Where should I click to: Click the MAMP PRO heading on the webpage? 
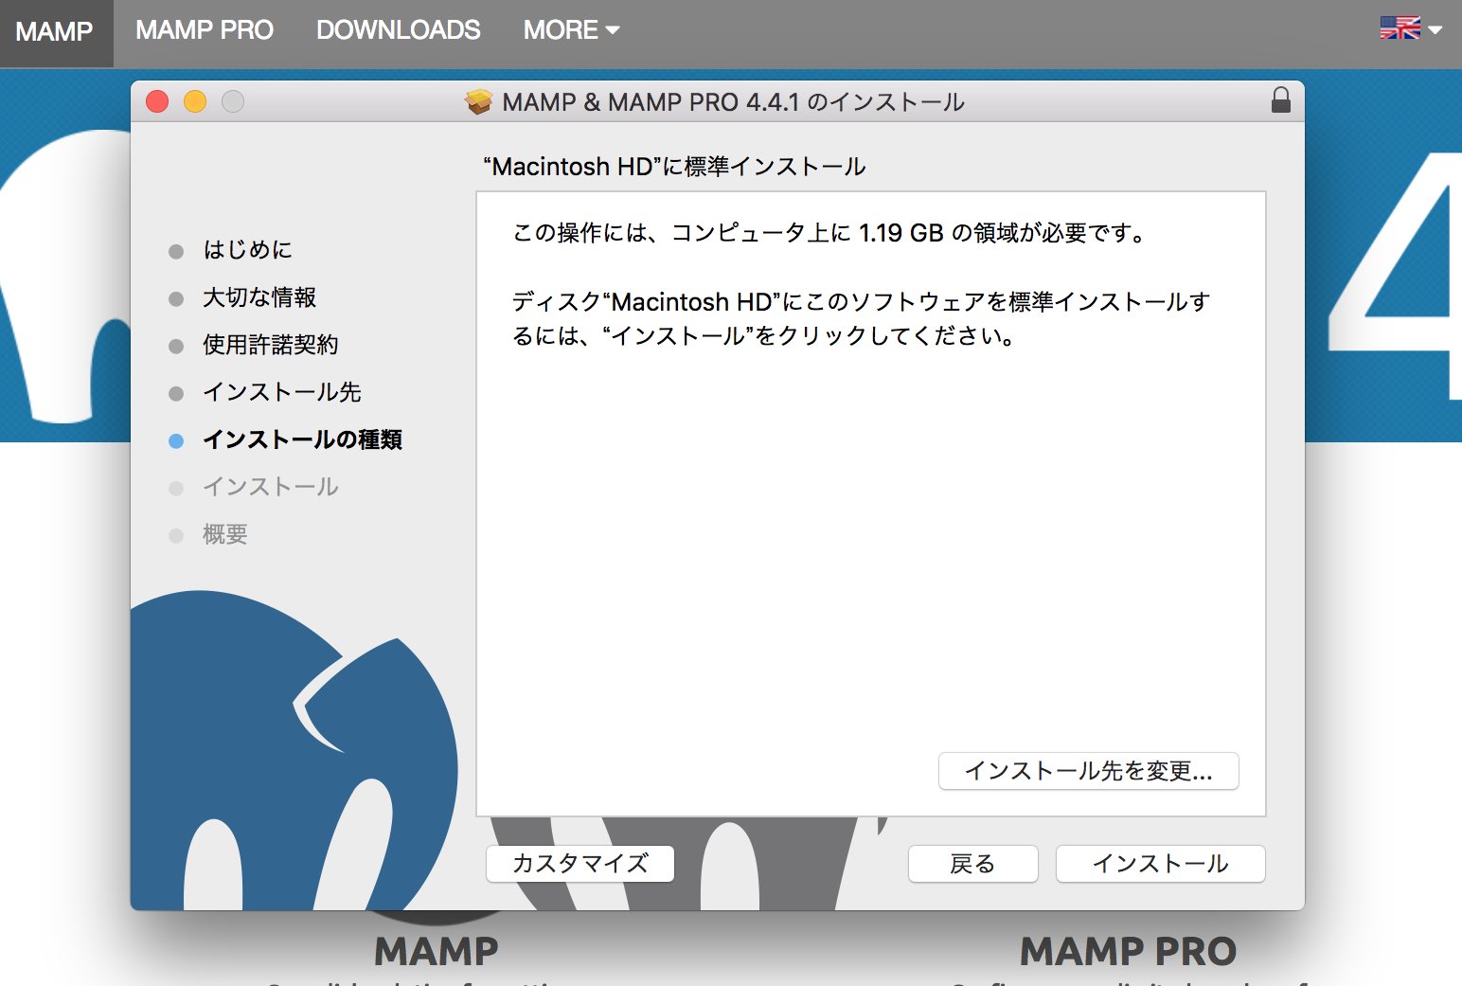click(x=1129, y=951)
